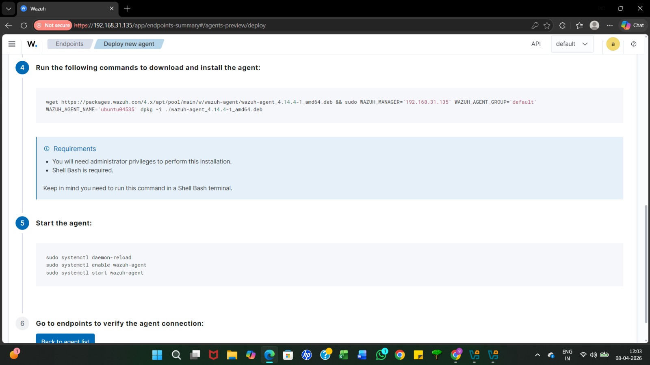Open the Copilot Chat button

pos(633,25)
